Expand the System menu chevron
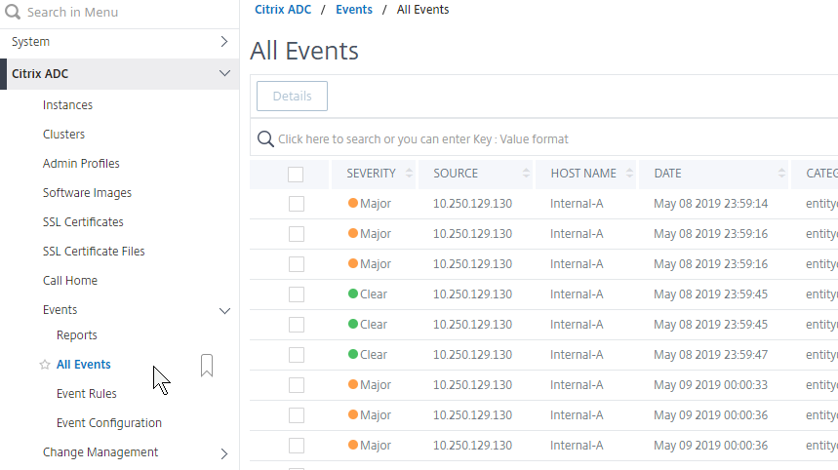 click(224, 42)
